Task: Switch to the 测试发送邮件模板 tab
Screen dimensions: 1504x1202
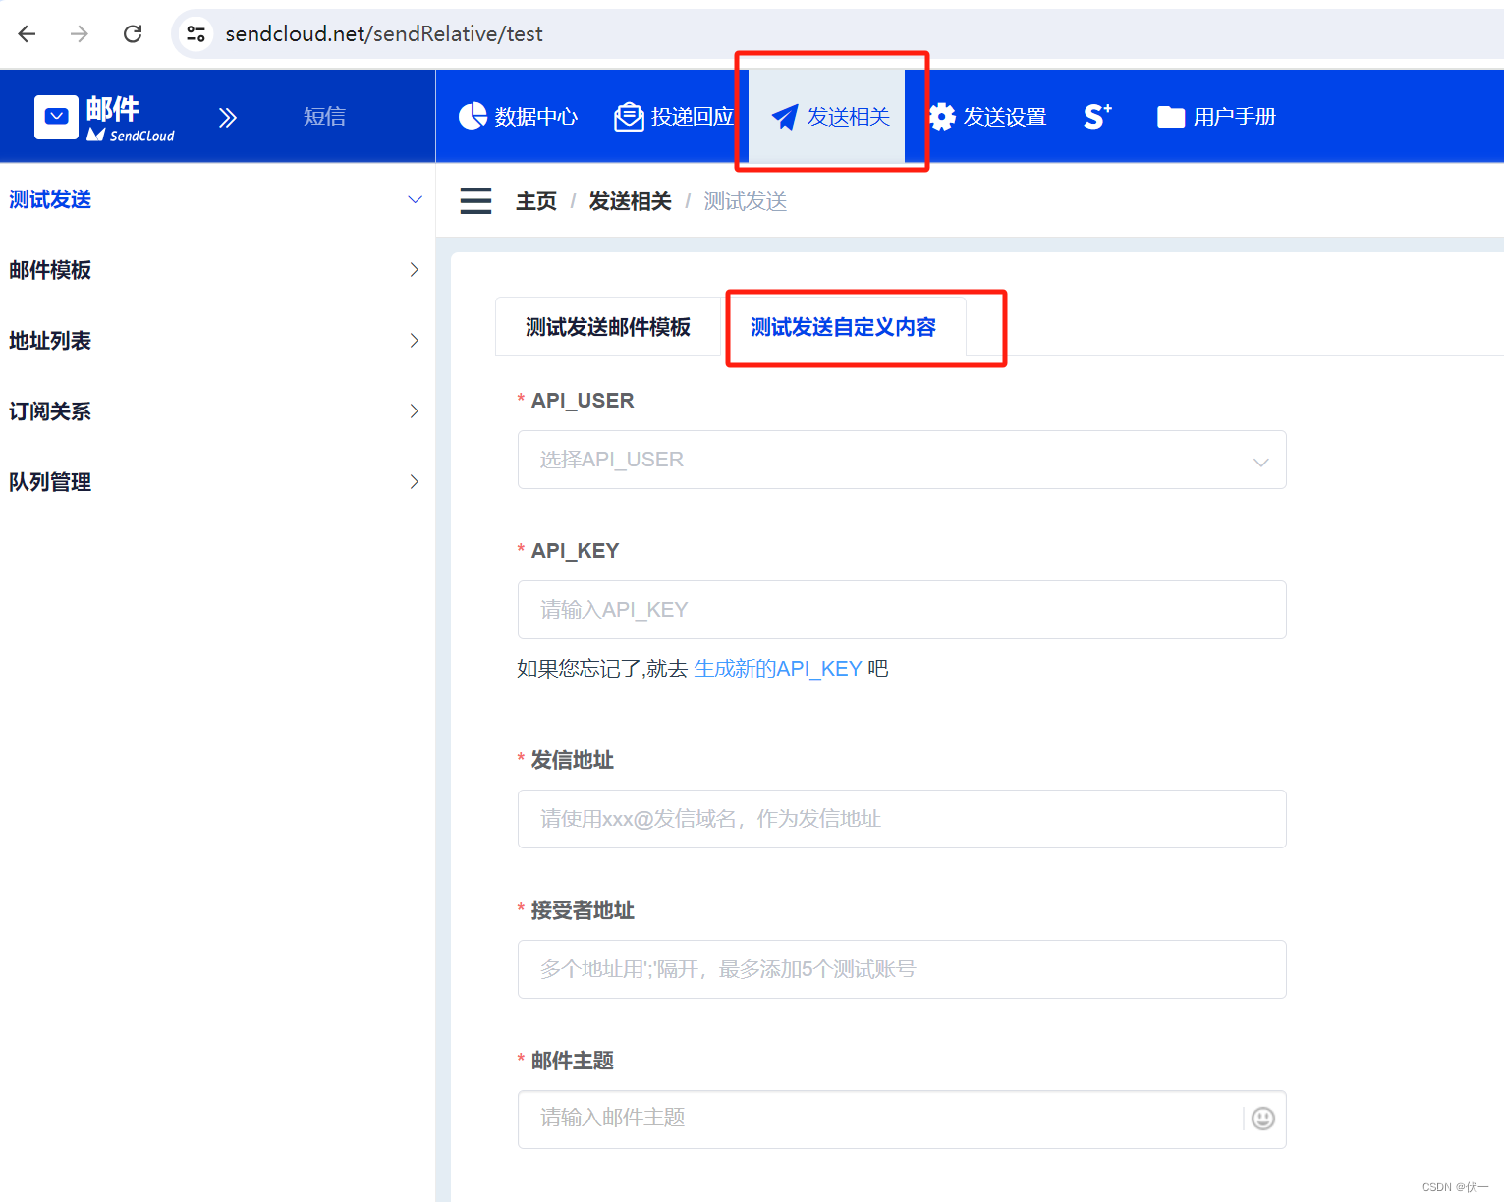Action: click(x=608, y=327)
